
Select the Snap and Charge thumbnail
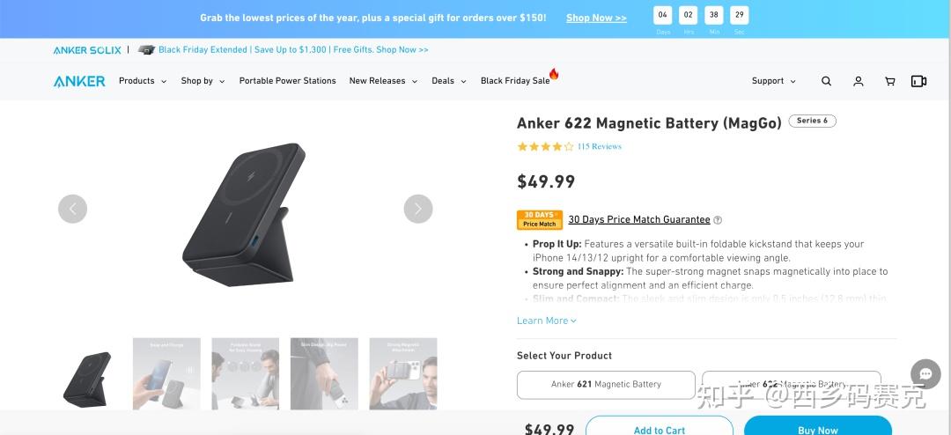click(x=166, y=373)
